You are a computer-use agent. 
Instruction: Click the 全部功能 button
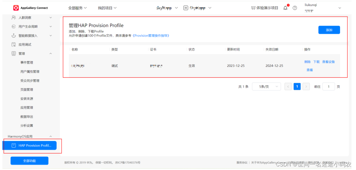(x=29, y=161)
